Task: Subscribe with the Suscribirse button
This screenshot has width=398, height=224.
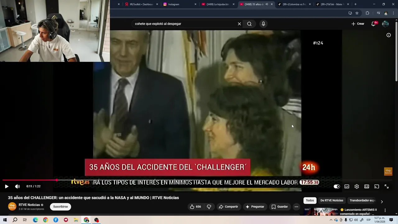Action: pos(60,207)
